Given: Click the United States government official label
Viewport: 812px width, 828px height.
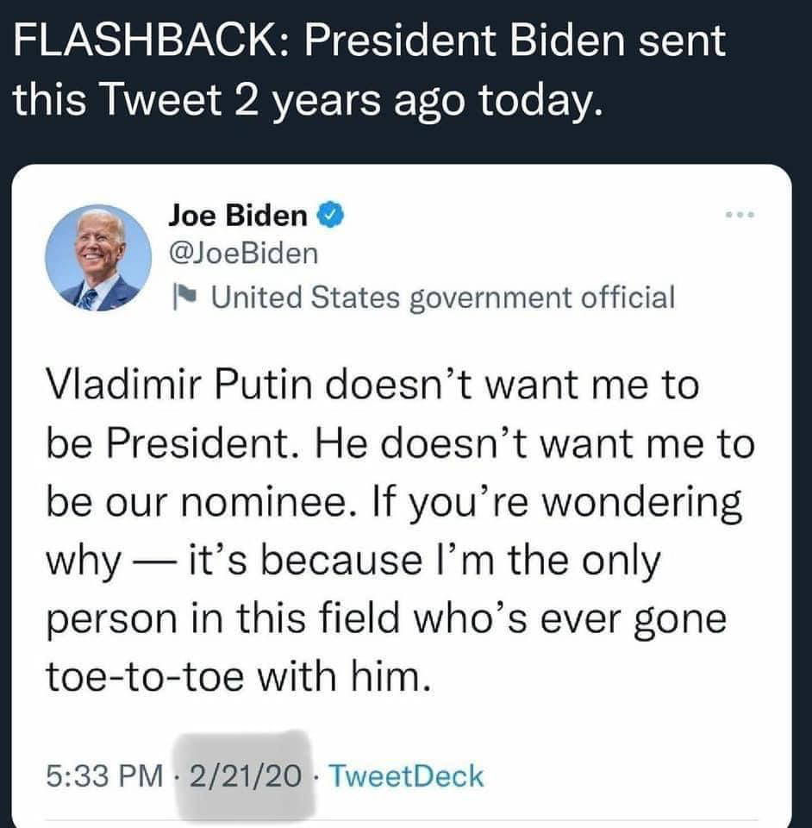Looking at the screenshot, I should [443, 298].
